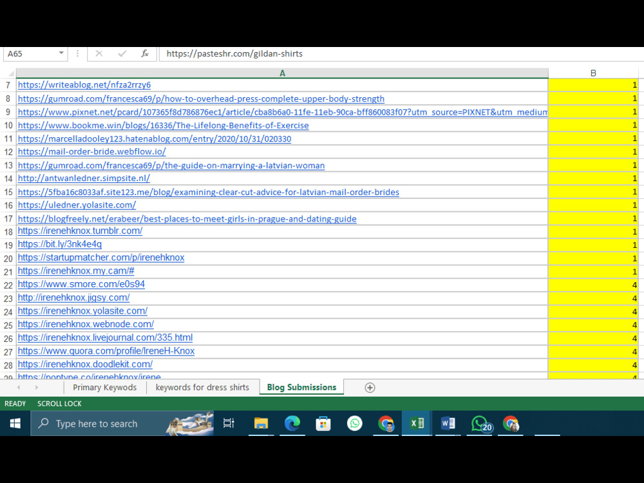
Task: Select row 15 header
Action: [x=8, y=192]
